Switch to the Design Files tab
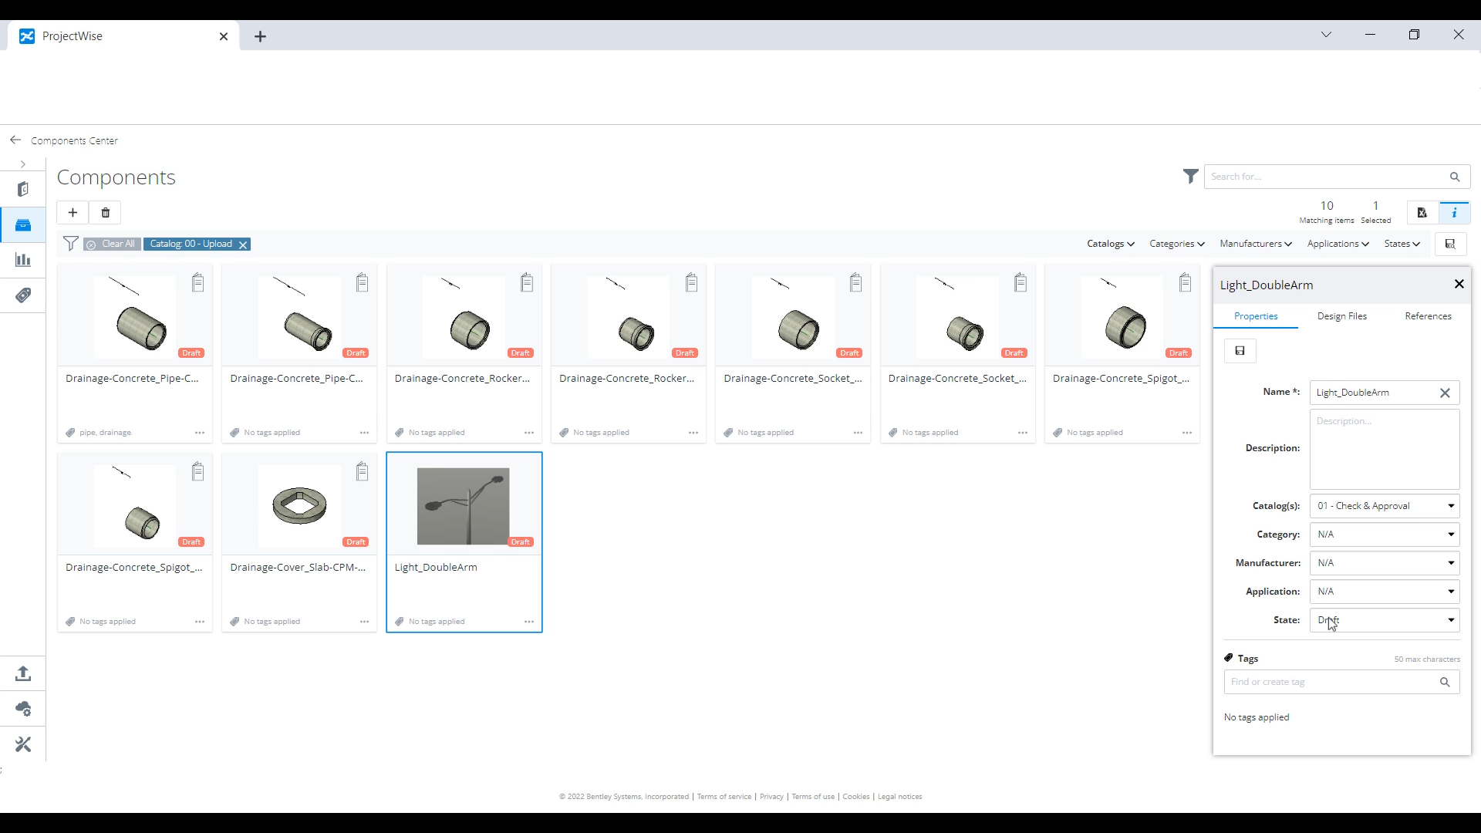The height and width of the screenshot is (833, 1481). [x=1341, y=316]
